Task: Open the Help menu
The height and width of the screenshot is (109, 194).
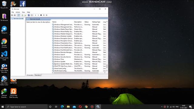Action: pos(28,12)
